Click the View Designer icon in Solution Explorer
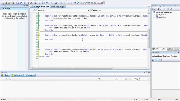The image size is (180, 101). [168, 9]
